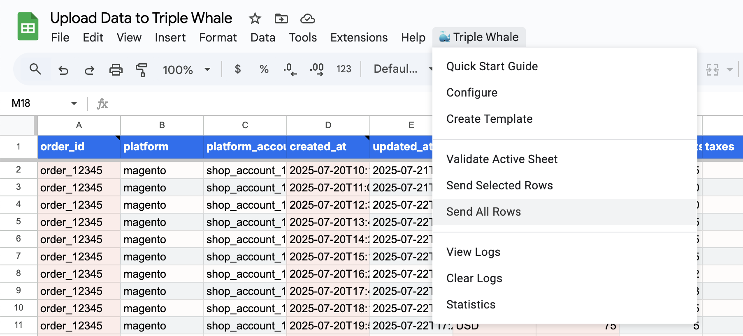Open Statistics entry

pos(565,305)
